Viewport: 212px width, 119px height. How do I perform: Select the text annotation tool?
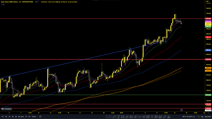pyautogui.click(x=152, y=117)
